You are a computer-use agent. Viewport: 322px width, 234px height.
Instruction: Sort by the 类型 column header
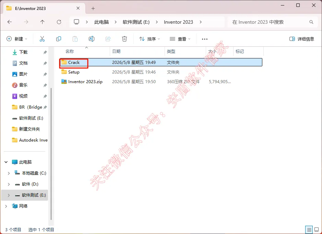tap(171, 52)
